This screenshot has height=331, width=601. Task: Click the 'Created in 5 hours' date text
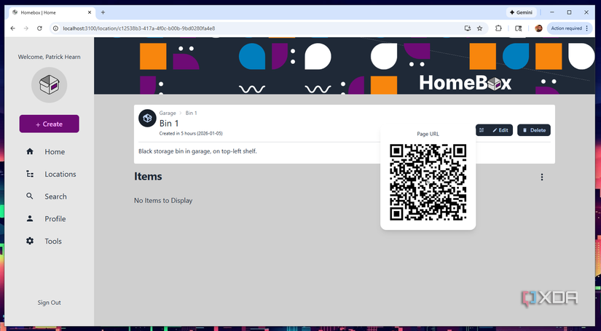[x=191, y=134]
